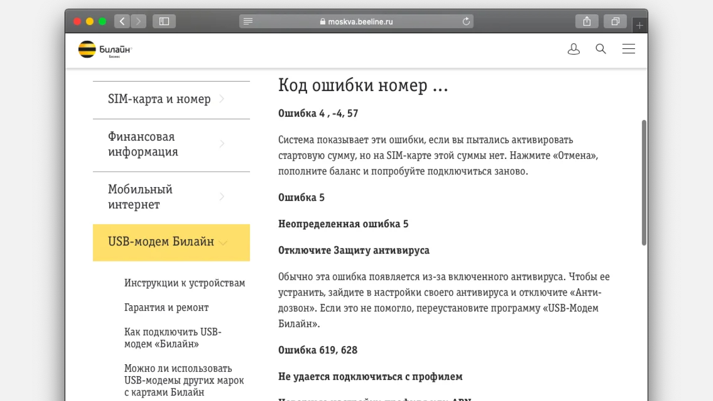The image size is (713, 401).
Task: Minimize the window with the yellow button
Action: point(90,22)
